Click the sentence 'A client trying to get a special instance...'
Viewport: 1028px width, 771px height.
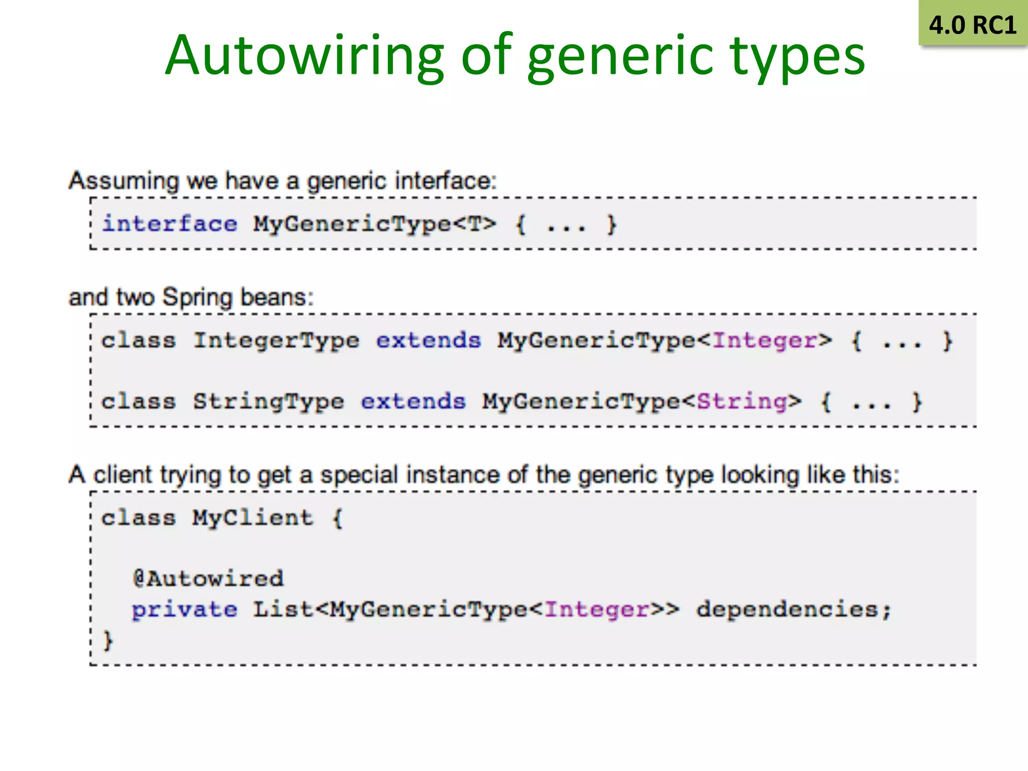484,475
